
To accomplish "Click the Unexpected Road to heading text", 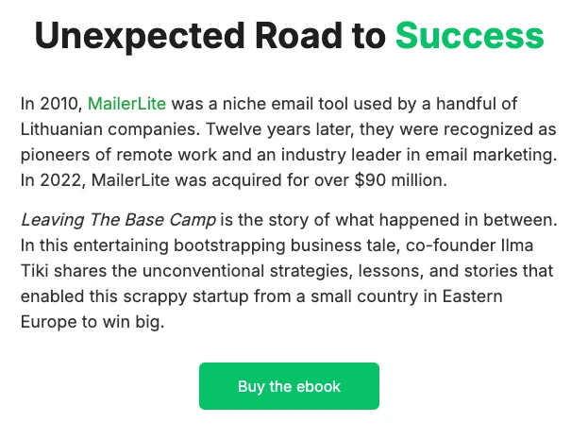I will pos(210,37).
